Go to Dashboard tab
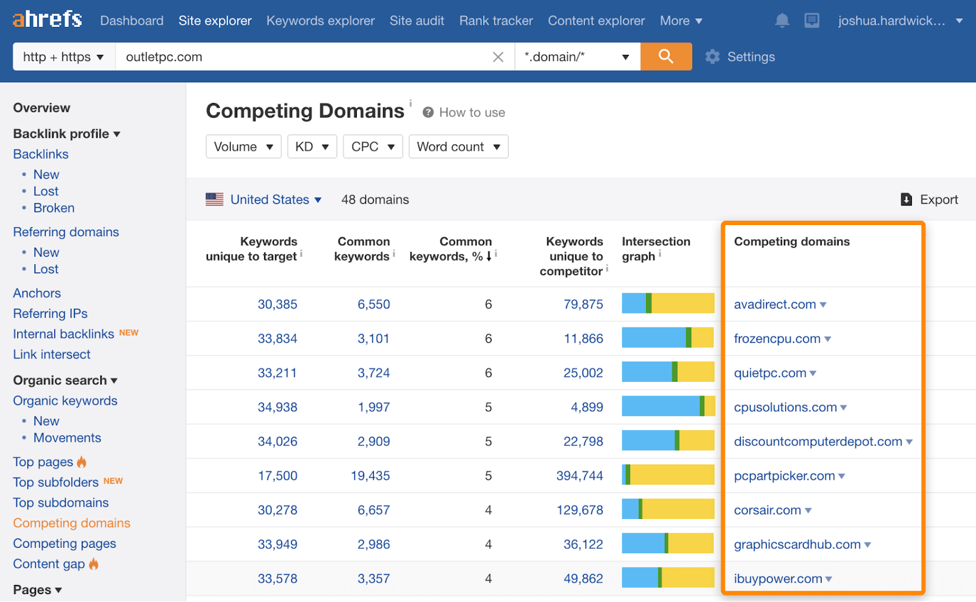Screen dimensions: 976x602 (x=132, y=21)
